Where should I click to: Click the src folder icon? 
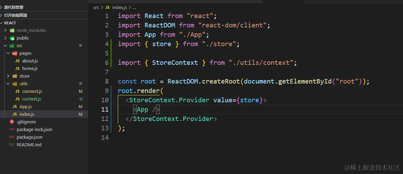[x=12, y=46]
